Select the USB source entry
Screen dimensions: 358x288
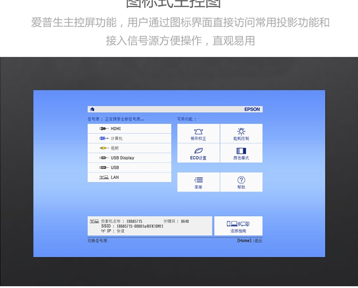coord(129,168)
